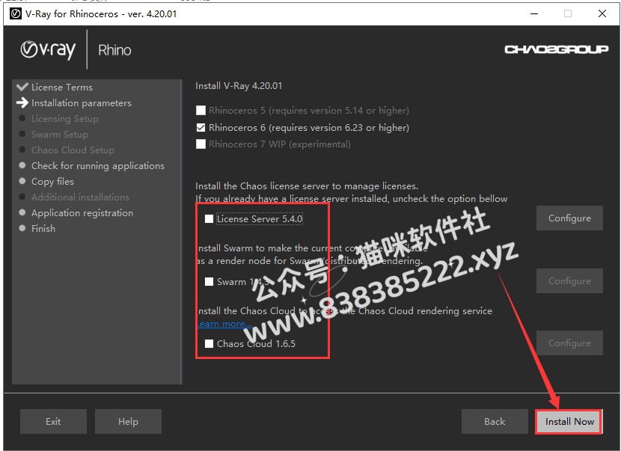621x451 pixels.
Task: Click the Install Now button
Action: [x=569, y=421]
